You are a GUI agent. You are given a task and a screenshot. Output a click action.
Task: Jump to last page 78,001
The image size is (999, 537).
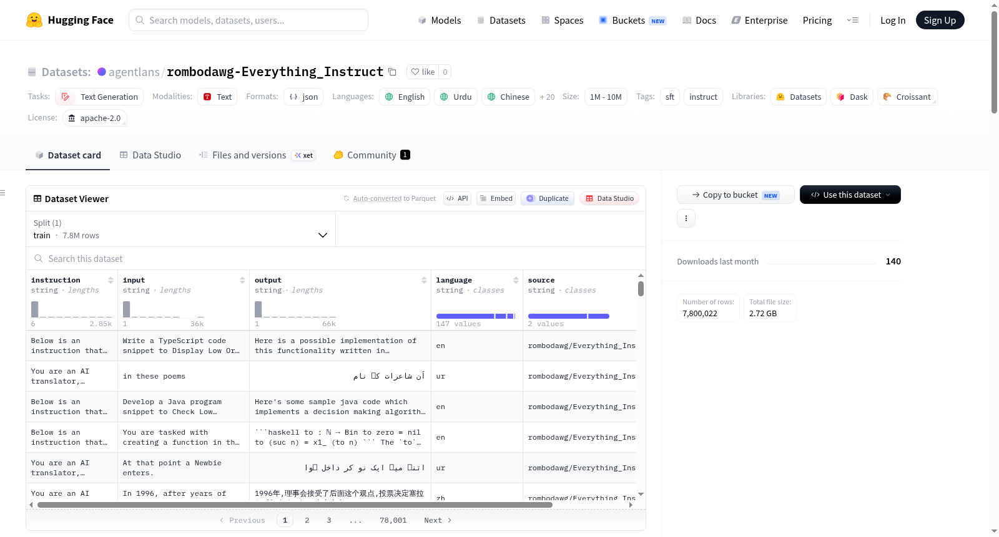click(393, 520)
